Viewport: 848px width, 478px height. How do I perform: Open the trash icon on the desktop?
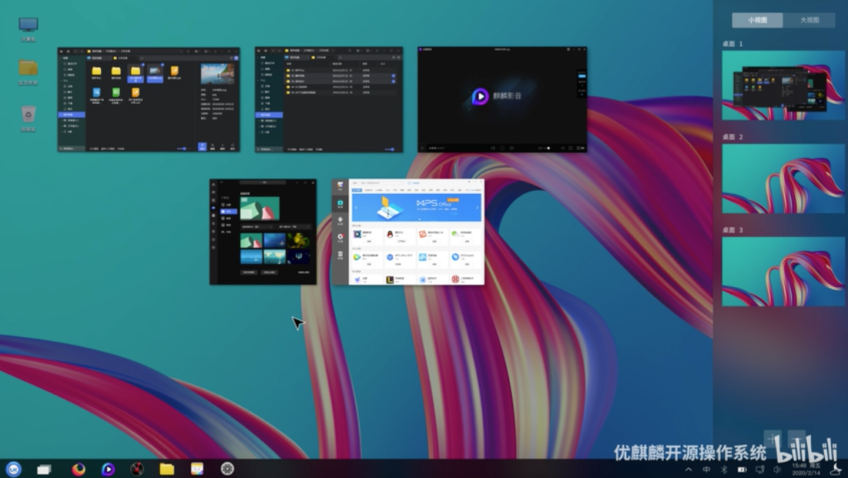[28, 115]
